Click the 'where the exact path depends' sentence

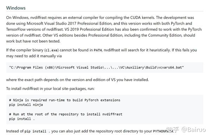pyautogui.click(x=77, y=80)
